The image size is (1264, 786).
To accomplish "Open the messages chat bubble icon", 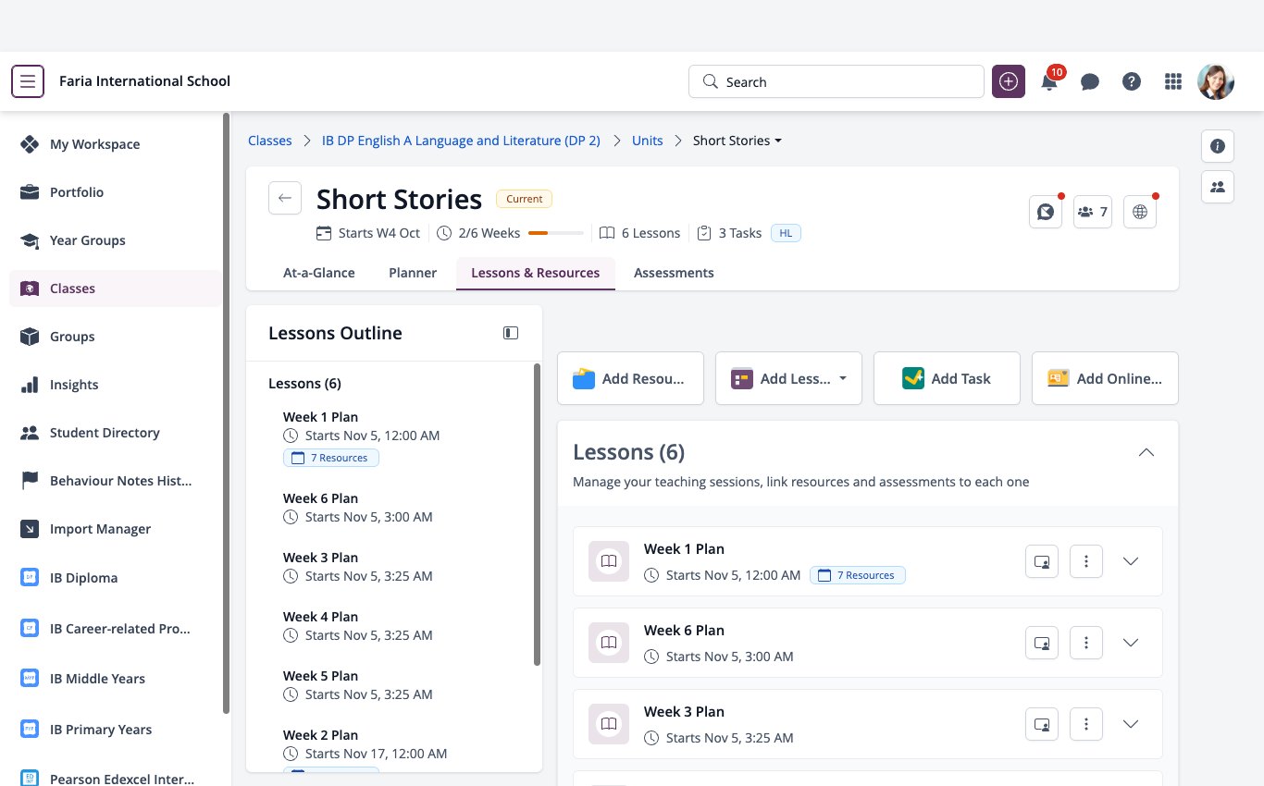I will 1090,81.
